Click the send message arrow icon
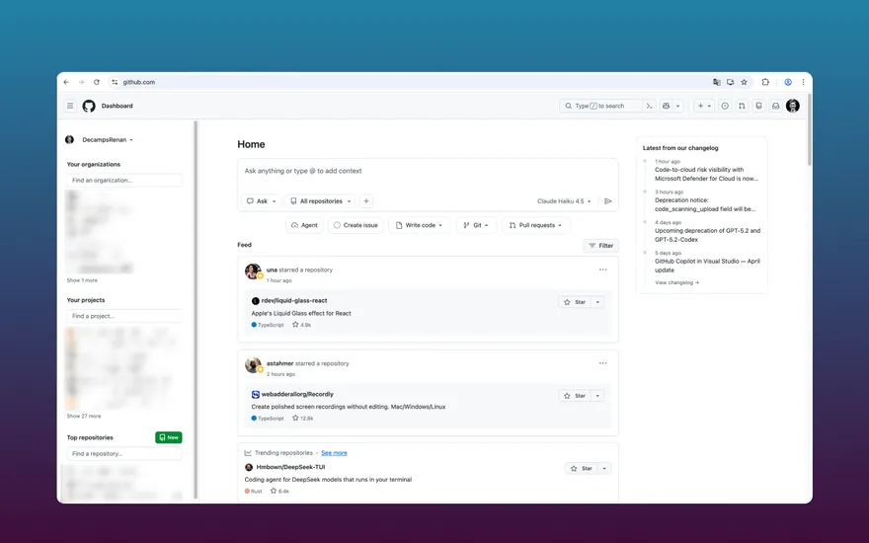The width and height of the screenshot is (869, 543). (x=608, y=201)
